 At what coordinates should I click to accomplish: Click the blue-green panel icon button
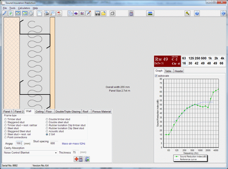click(87, 159)
